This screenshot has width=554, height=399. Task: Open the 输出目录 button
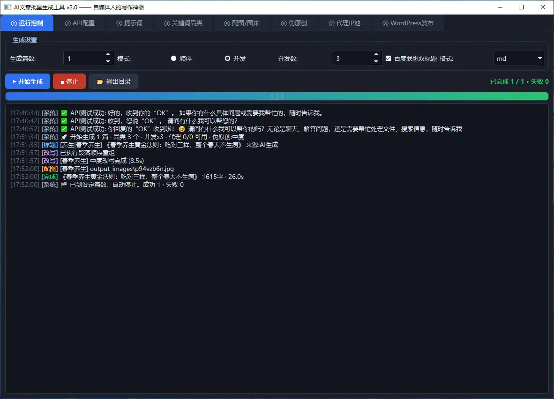tap(113, 81)
